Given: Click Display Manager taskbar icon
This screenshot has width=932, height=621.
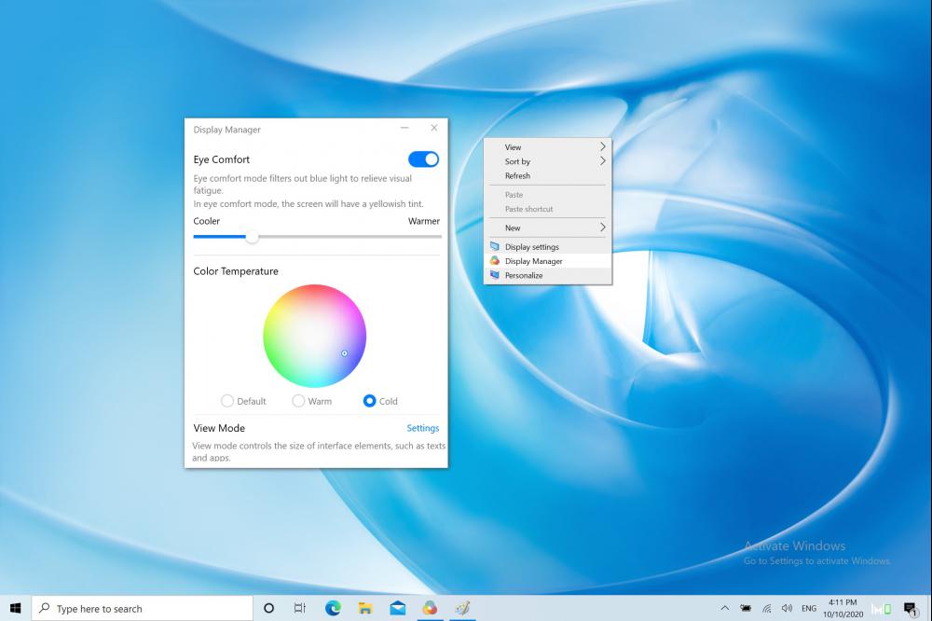Looking at the screenshot, I should tap(430, 608).
